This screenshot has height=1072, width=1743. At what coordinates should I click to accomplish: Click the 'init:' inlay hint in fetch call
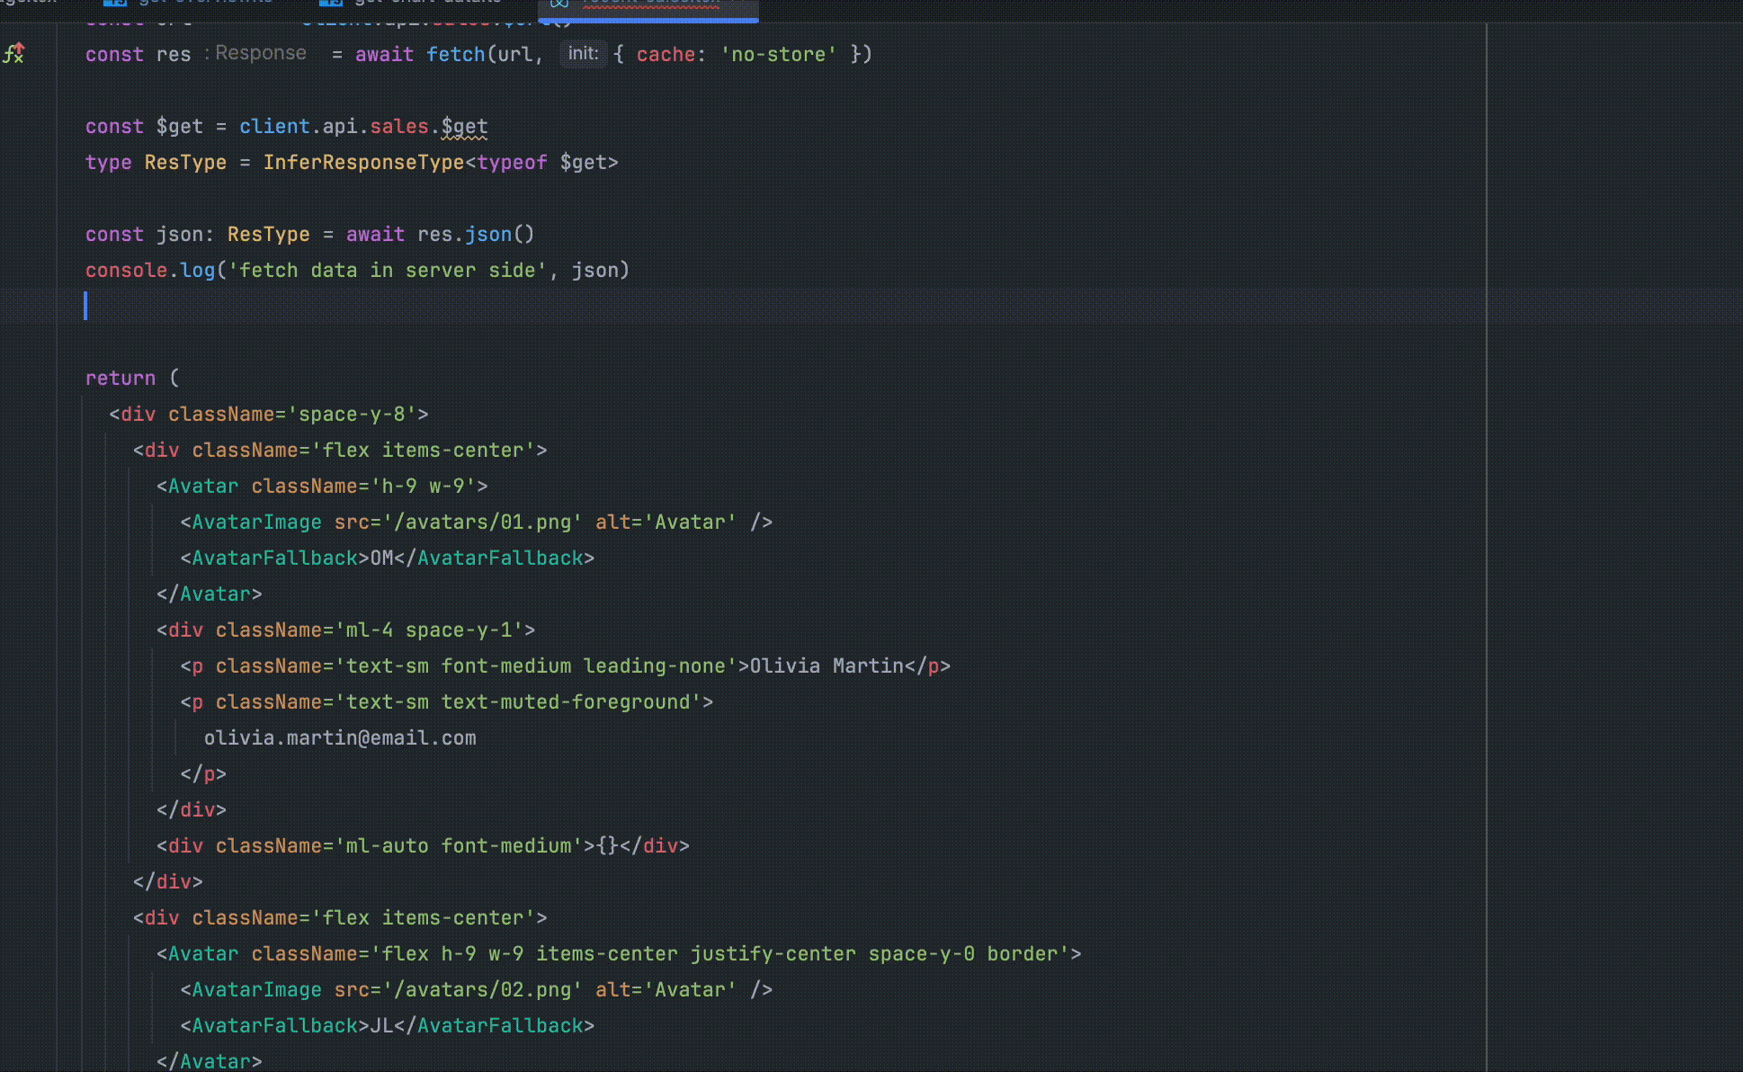pos(583,54)
